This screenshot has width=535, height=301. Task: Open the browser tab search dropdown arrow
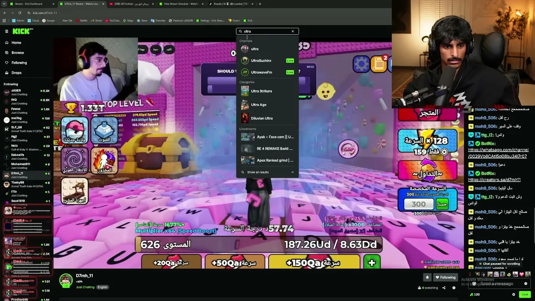pyautogui.click(x=4, y=4)
